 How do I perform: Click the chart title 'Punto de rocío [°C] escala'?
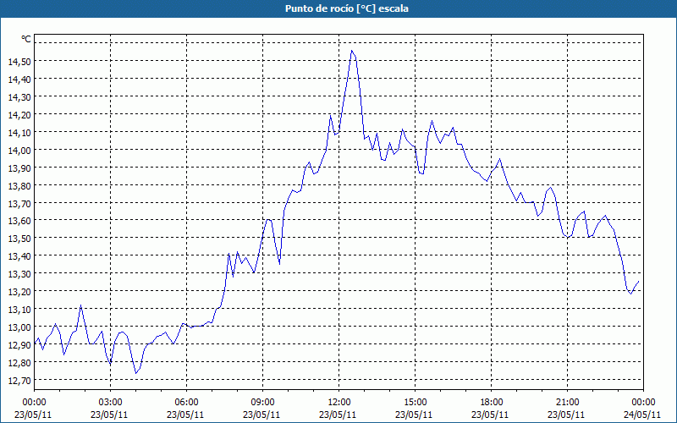click(347, 8)
